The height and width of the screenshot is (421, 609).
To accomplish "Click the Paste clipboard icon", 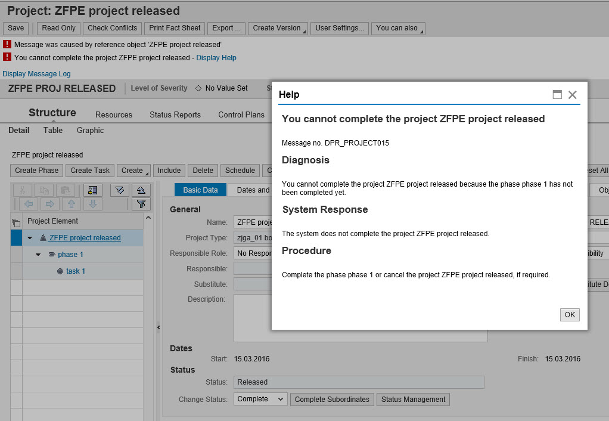I will tap(66, 190).
